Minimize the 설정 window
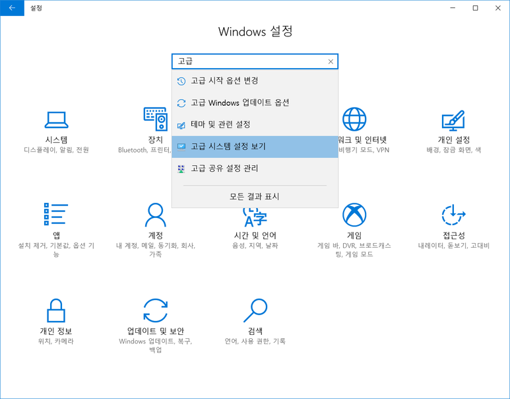This screenshot has height=399, width=510. 453,8
